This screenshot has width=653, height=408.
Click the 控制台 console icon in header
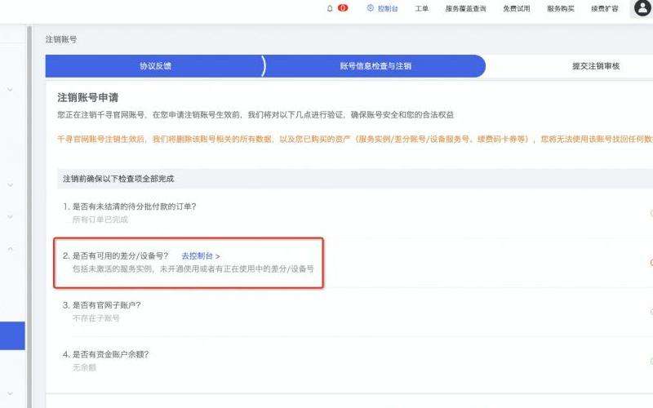coord(370,8)
